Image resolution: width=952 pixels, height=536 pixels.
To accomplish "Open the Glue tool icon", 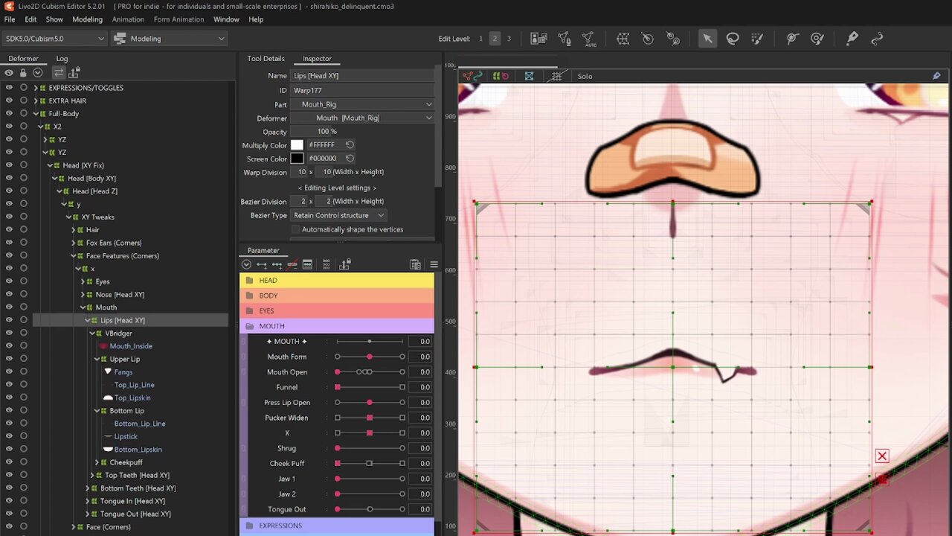I will [x=673, y=39].
